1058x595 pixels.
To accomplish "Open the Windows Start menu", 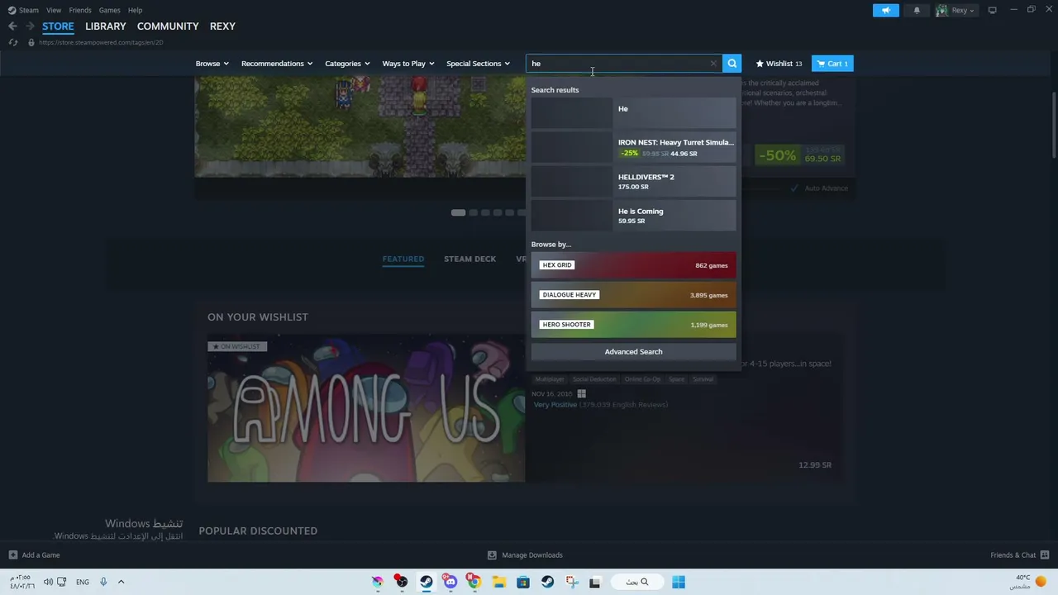I will (679, 582).
